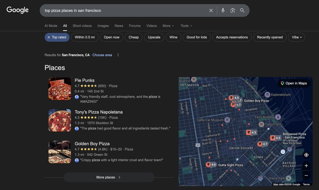Click the blue current location dot
This screenshot has height=190, width=319.
(x=283, y=152)
